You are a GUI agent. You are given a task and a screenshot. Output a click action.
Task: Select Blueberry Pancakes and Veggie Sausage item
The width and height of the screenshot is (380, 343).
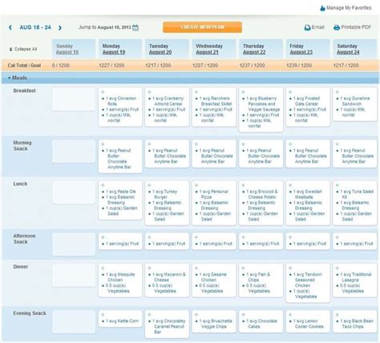263,104
